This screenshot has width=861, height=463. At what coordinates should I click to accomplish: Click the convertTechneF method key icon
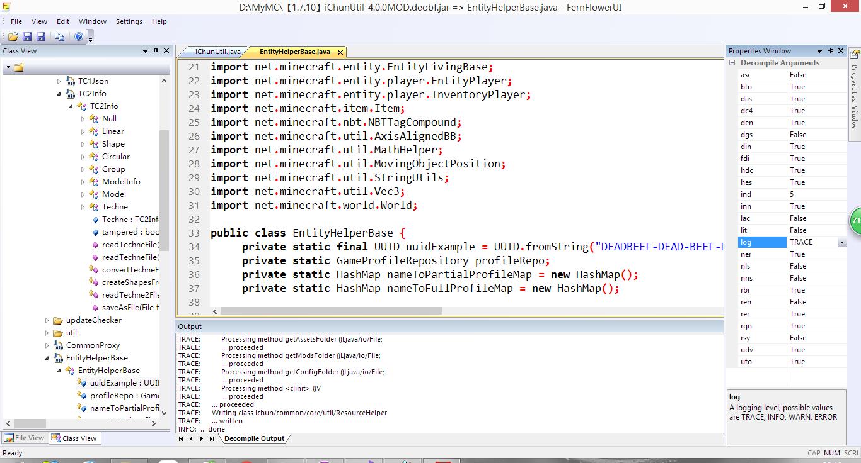95,270
